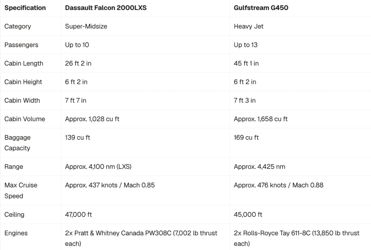
Task: Click the 7 ft 7 in width value
Action: pos(76,100)
